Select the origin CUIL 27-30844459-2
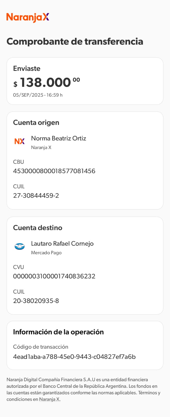The width and height of the screenshot is (170, 417). pos(36,196)
